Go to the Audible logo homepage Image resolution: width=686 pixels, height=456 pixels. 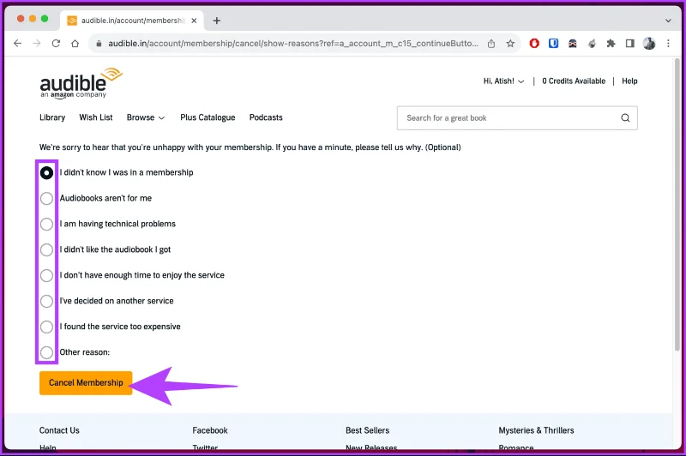pyautogui.click(x=81, y=83)
